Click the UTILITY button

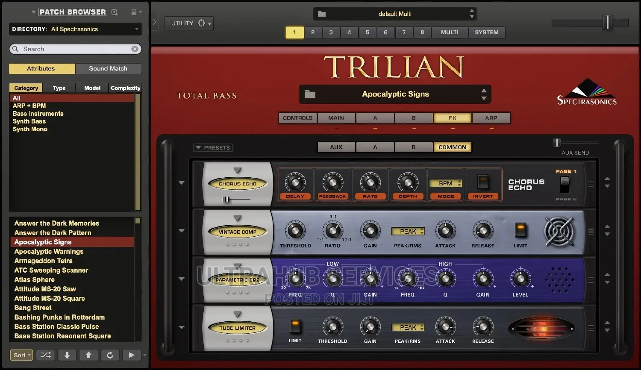pyautogui.click(x=189, y=23)
